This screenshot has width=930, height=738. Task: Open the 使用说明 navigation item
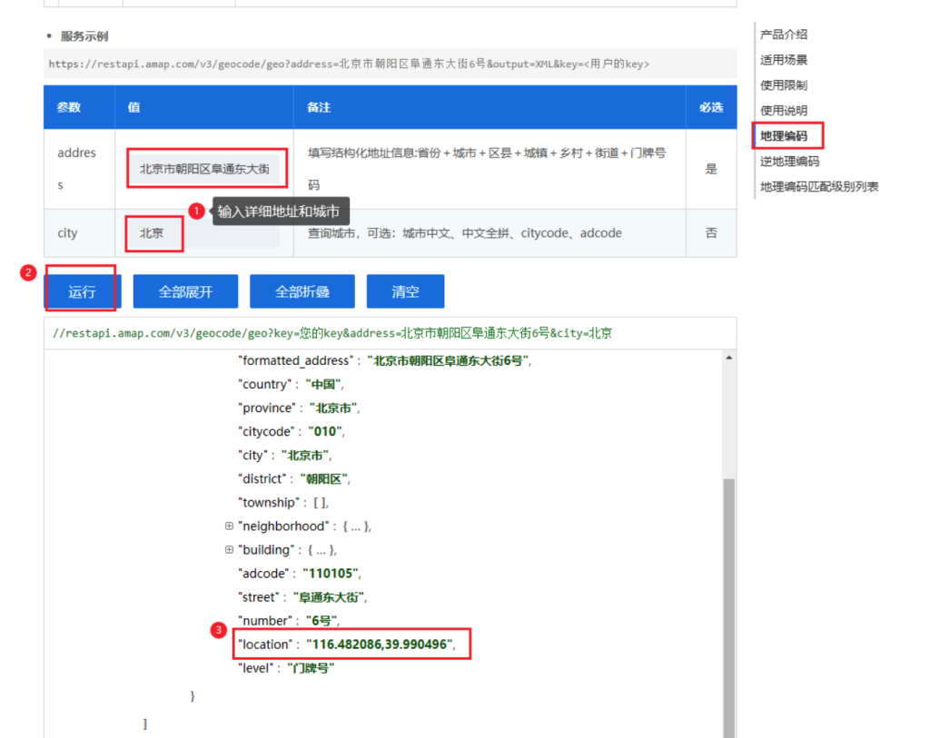click(x=783, y=111)
